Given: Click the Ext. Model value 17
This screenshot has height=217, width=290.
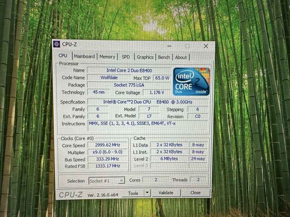Looking at the screenshot, I should (x=149, y=116).
